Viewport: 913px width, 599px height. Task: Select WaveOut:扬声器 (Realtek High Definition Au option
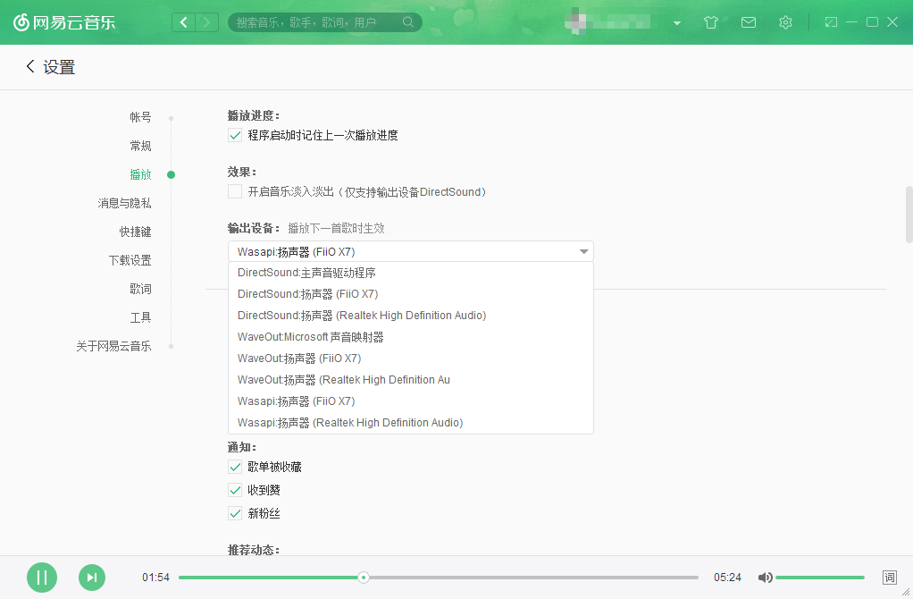click(411, 380)
